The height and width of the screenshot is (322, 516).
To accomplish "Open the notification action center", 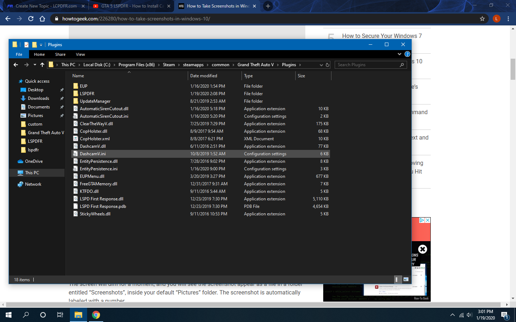I will pos(505,315).
